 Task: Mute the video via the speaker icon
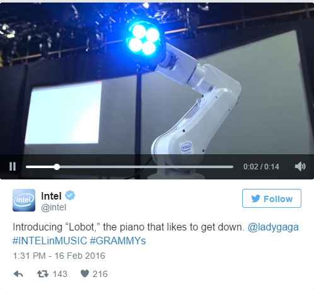click(300, 167)
